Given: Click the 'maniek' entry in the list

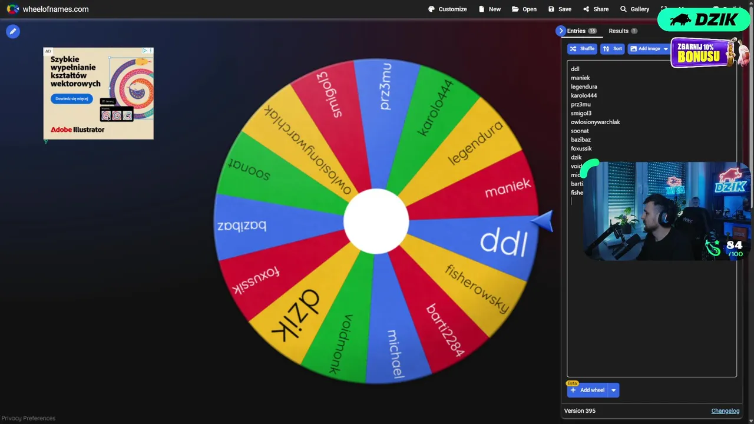Looking at the screenshot, I should coord(580,78).
